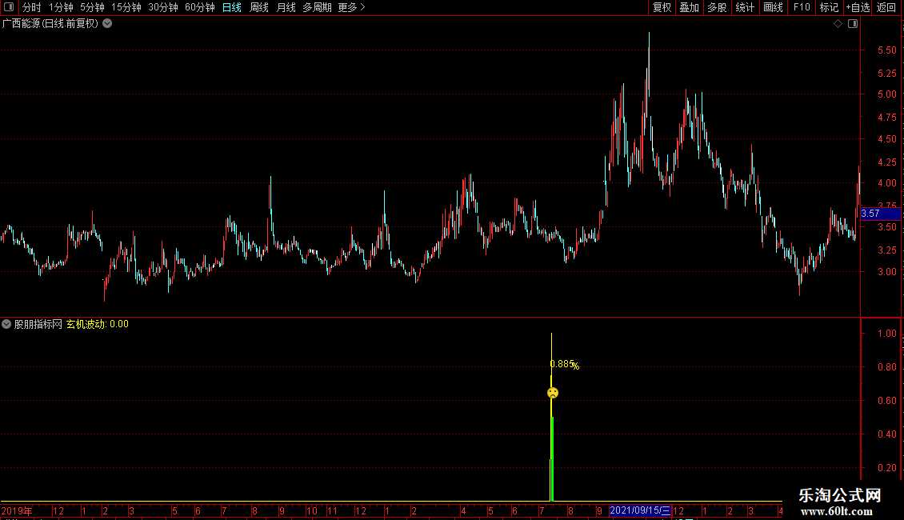Click the current price tag 3.57
This screenshot has width=904, height=520.
880,214
